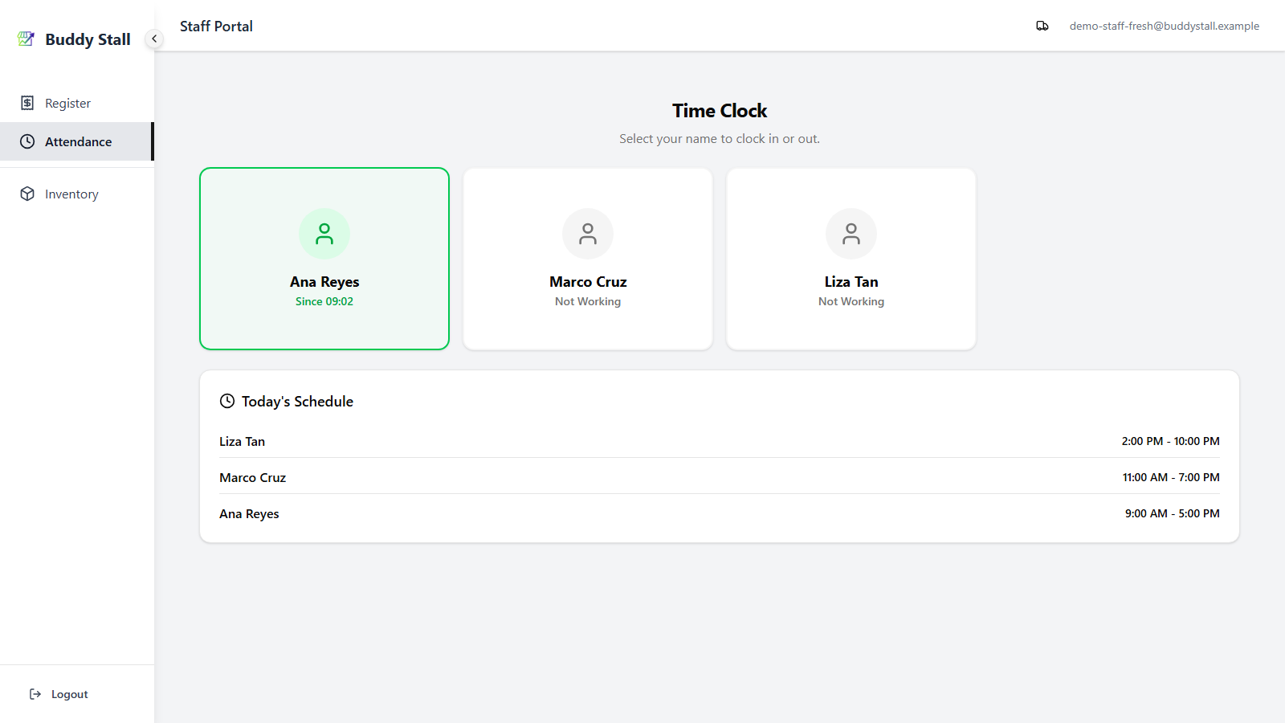Click Marco Cruz's "Not Working" status
Viewport: 1285px width, 723px height.
point(588,301)
